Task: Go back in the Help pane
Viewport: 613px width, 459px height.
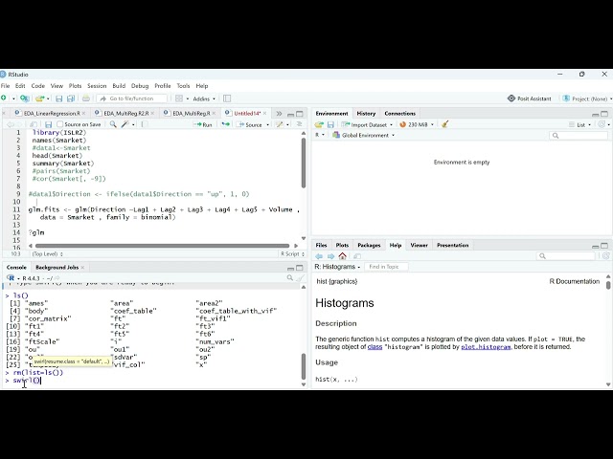Action: 319,256
